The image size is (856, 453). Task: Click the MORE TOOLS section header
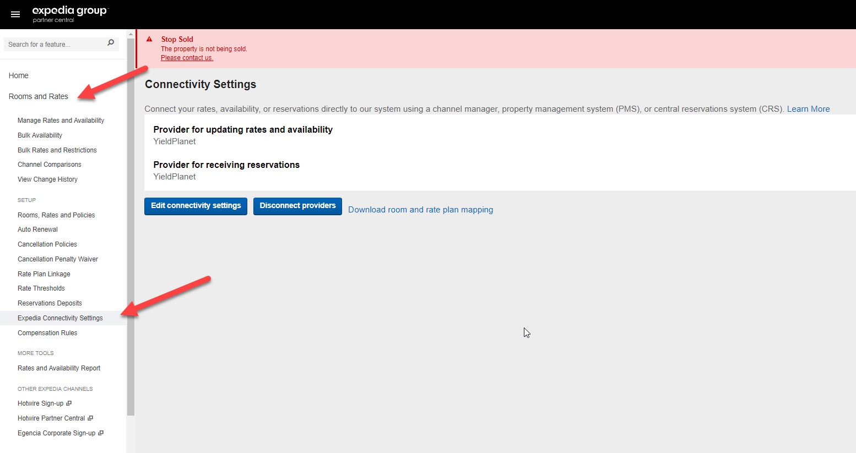tap(35, 353)
